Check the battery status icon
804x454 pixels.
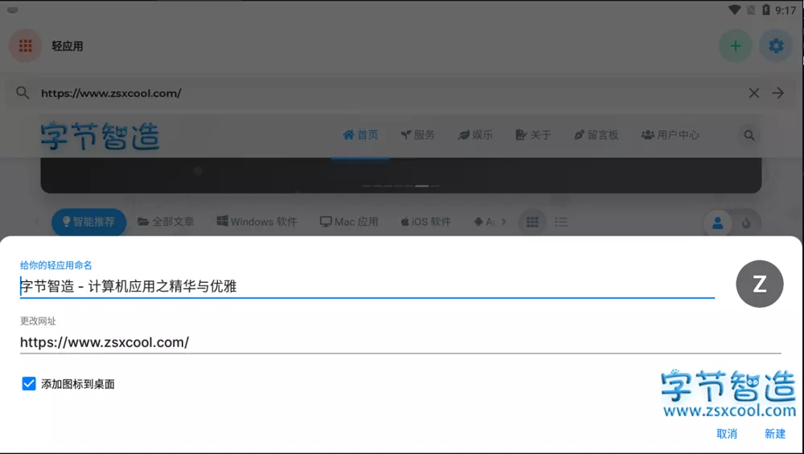766,10
